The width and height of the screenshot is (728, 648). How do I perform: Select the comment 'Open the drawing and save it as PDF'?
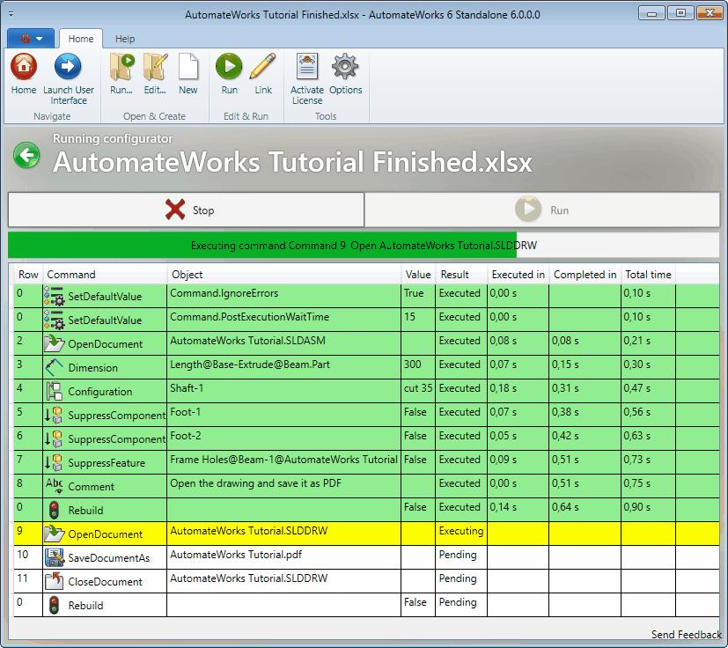[x=283, y=485]
